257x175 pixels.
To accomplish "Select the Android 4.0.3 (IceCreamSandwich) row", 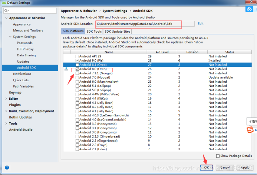I will [157, 116].
